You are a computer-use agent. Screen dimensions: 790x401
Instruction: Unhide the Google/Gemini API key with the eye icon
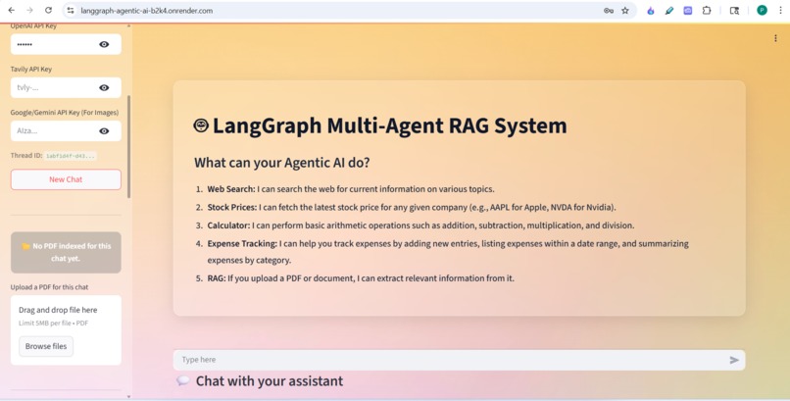[104, 131]
